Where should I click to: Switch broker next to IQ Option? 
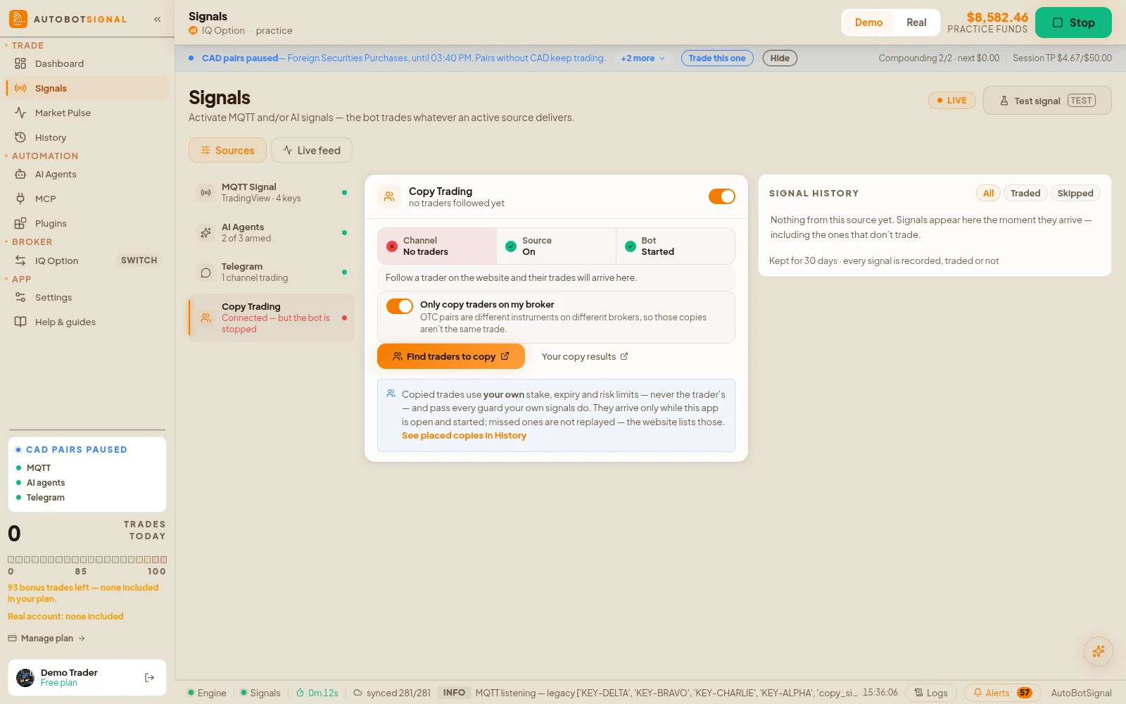(139, 260)
